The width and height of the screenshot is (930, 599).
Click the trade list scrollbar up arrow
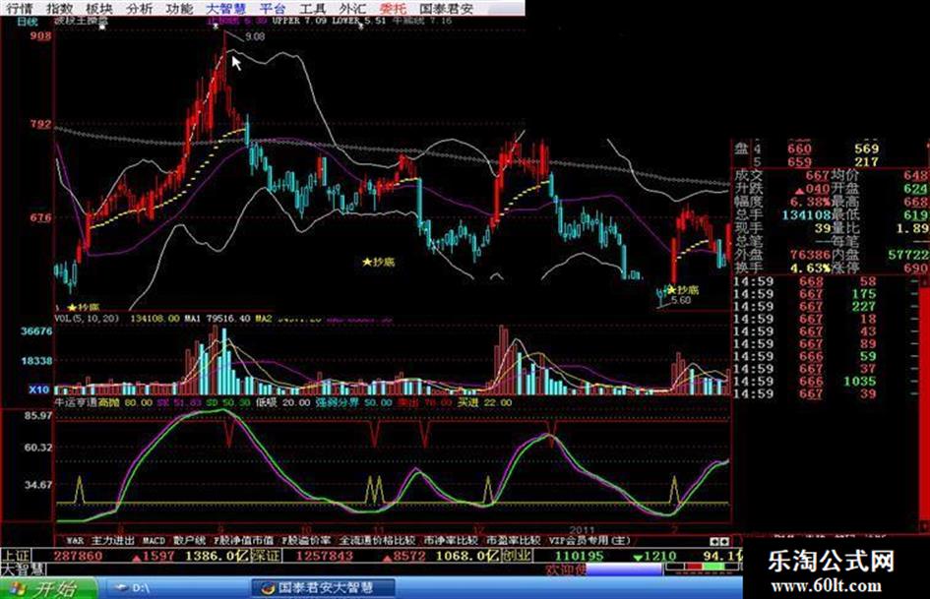(923, 281)
